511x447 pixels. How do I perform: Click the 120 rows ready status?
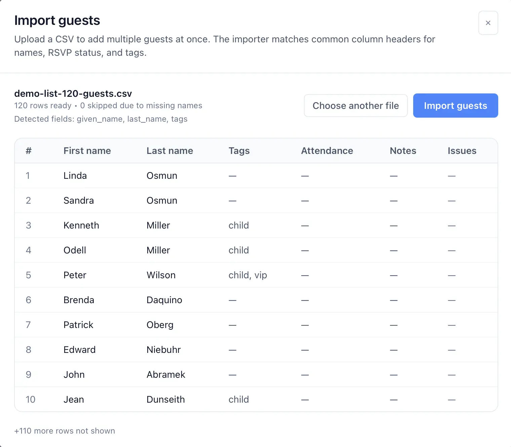point(43,105)
